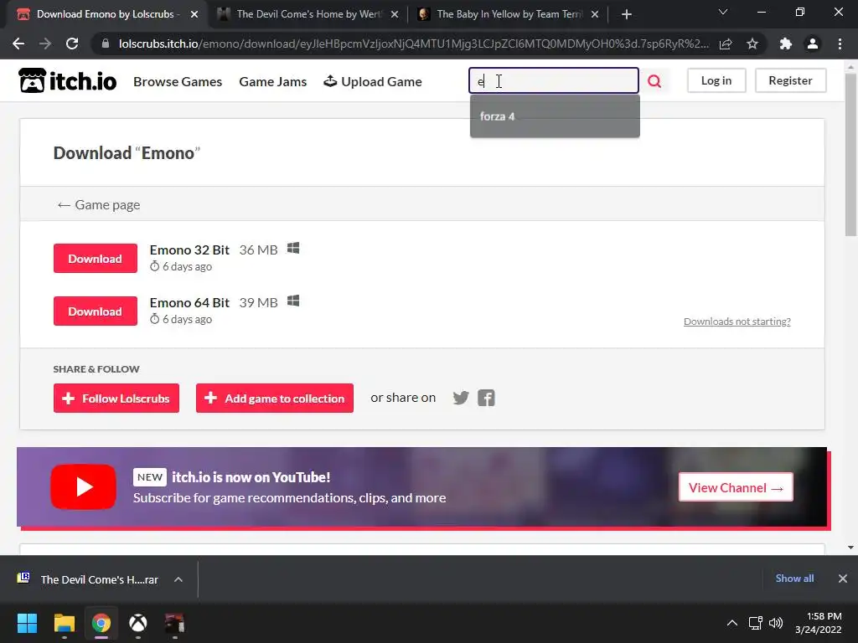Viewport: 858px width, 643px height.
Task: Click the browser address bar URL
Action: pyautogui.click(x=413, y=44)
